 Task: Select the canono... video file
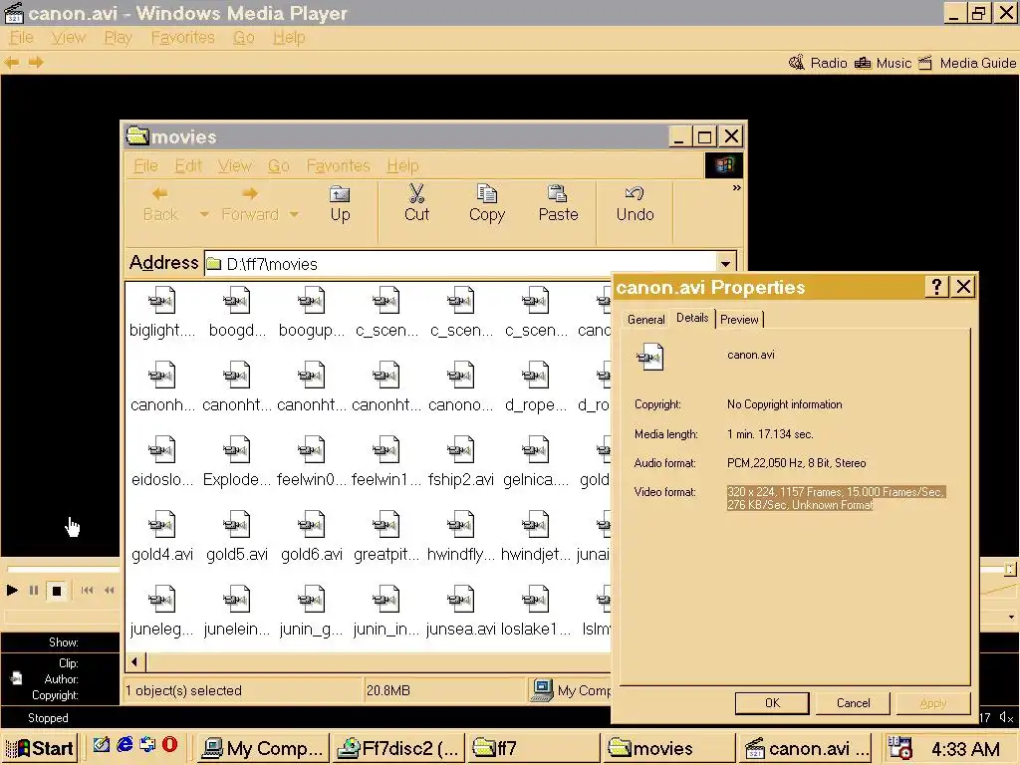click(460, 387)
